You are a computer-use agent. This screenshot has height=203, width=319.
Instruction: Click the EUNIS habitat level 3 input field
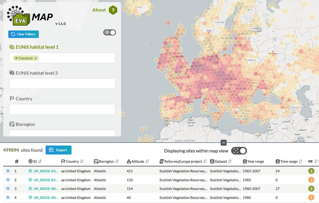[x=62, y=84]
